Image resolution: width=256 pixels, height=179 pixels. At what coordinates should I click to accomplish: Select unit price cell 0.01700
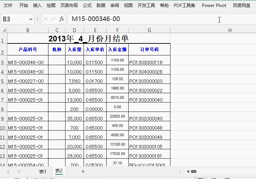(x=95, y=79)
